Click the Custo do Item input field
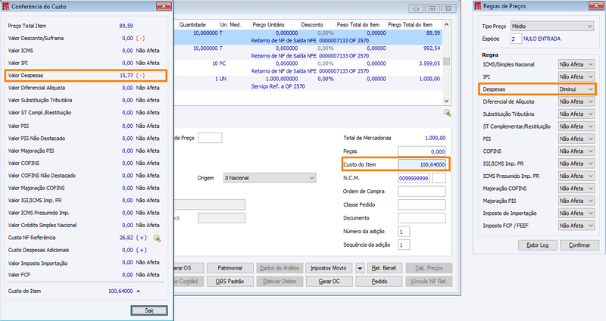 click(422, 164)
